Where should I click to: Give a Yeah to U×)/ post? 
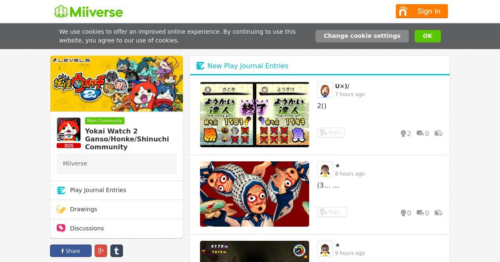pos(331,133)
